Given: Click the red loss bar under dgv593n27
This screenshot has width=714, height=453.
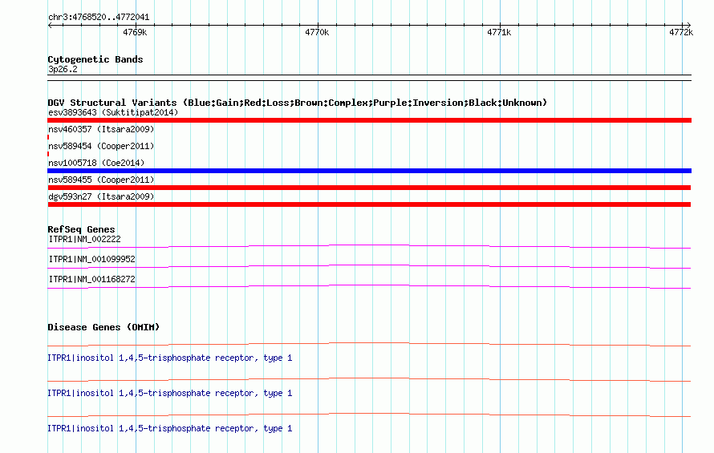Looking at the screenshot, I should [x=369, y=204].
